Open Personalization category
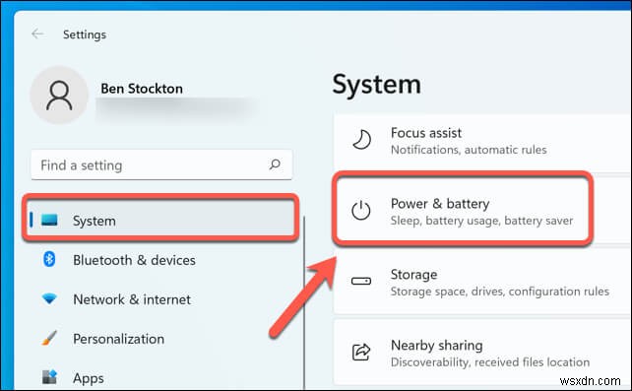 pyautogui.click(x=118, y=339)
